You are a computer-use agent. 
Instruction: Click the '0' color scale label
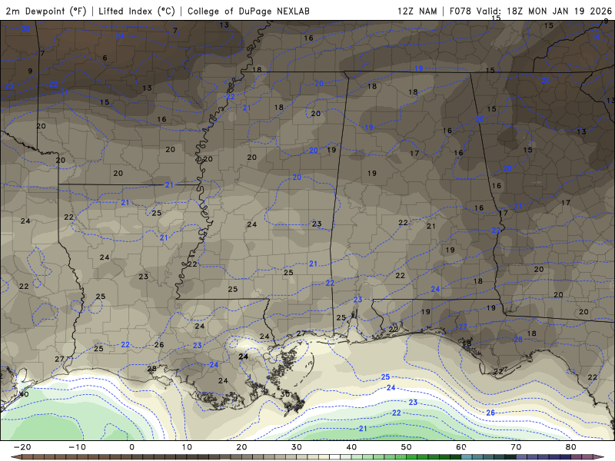coord(131,447)
